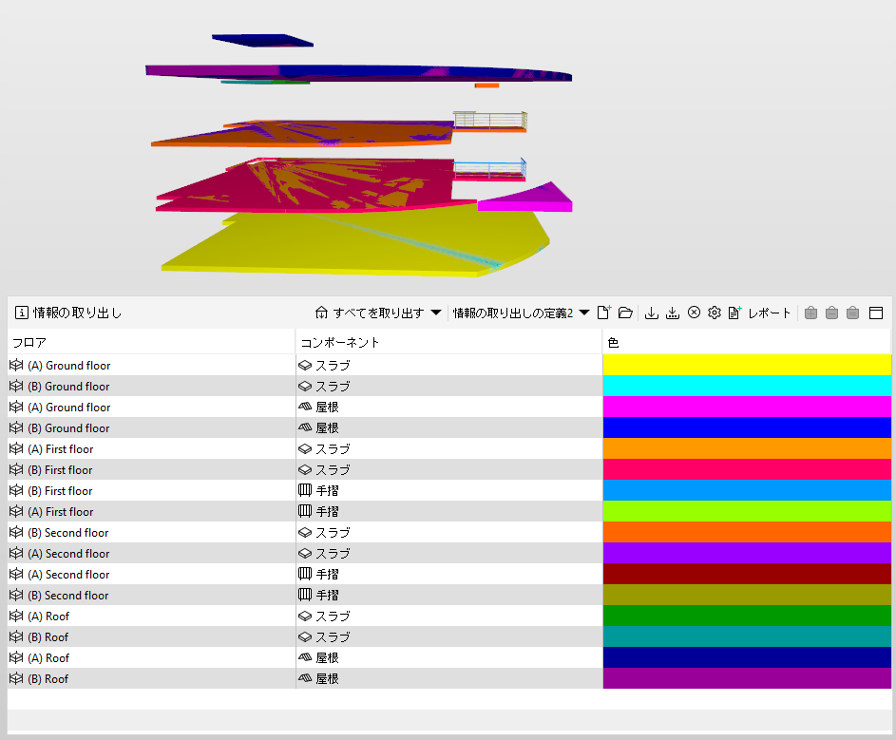Screen dimensions: 896x740
Task: Click the slab icon in (A) Ground floor row
Action: [x=305, y=365]
